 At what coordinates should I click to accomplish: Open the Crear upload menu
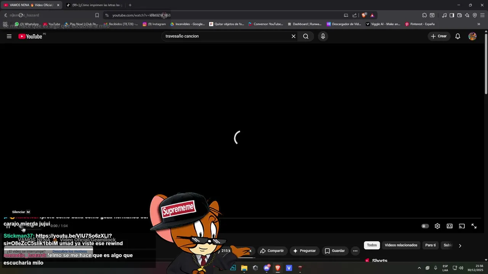pyautogui.click(x=439, y=36)
